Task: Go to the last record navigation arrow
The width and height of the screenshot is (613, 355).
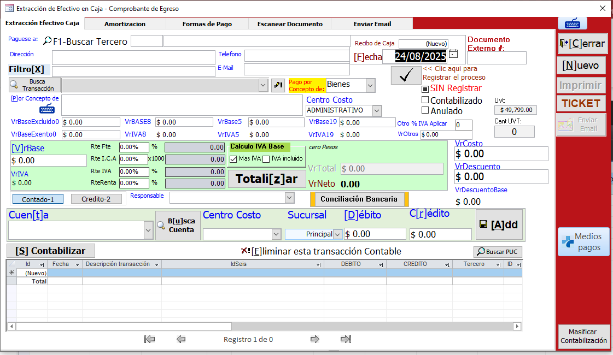Action: coord(346,339)
